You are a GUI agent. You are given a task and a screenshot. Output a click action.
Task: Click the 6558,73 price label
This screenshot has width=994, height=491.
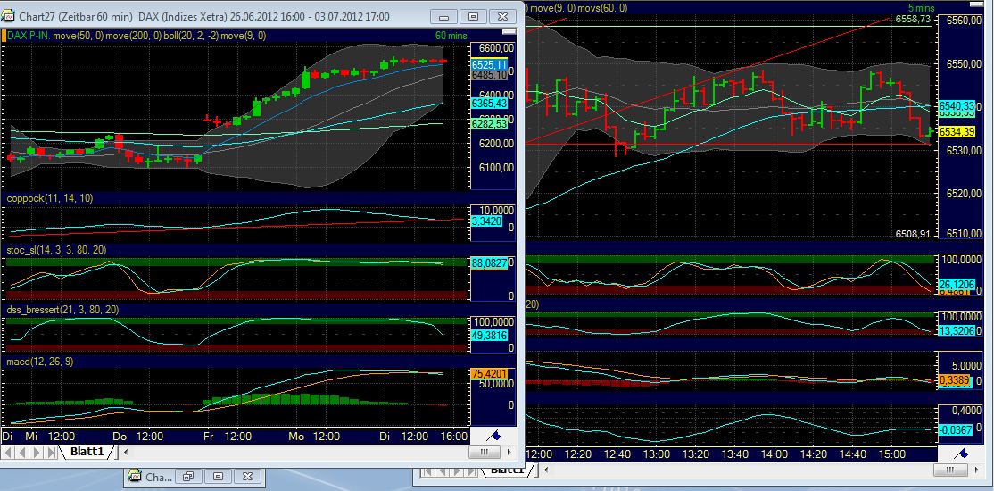pyautogui.click(x=913, y=19)
